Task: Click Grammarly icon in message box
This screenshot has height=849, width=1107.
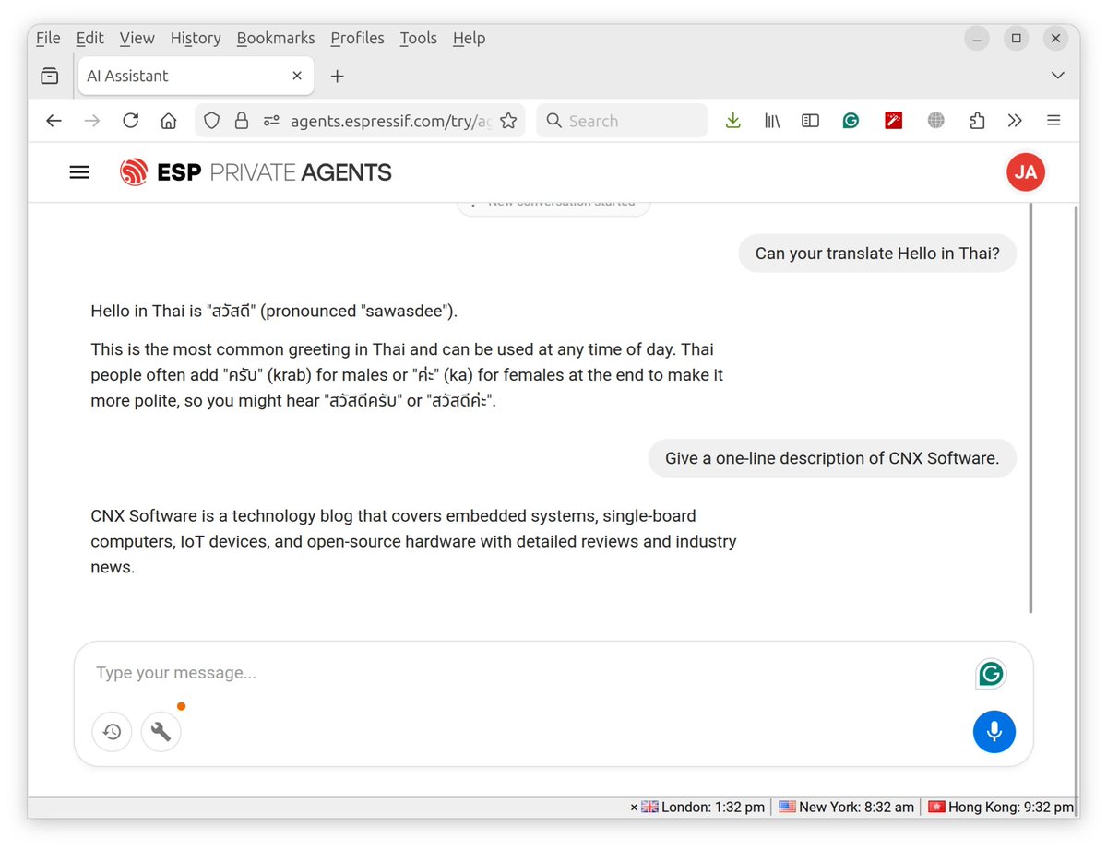Action: (991, 674)
